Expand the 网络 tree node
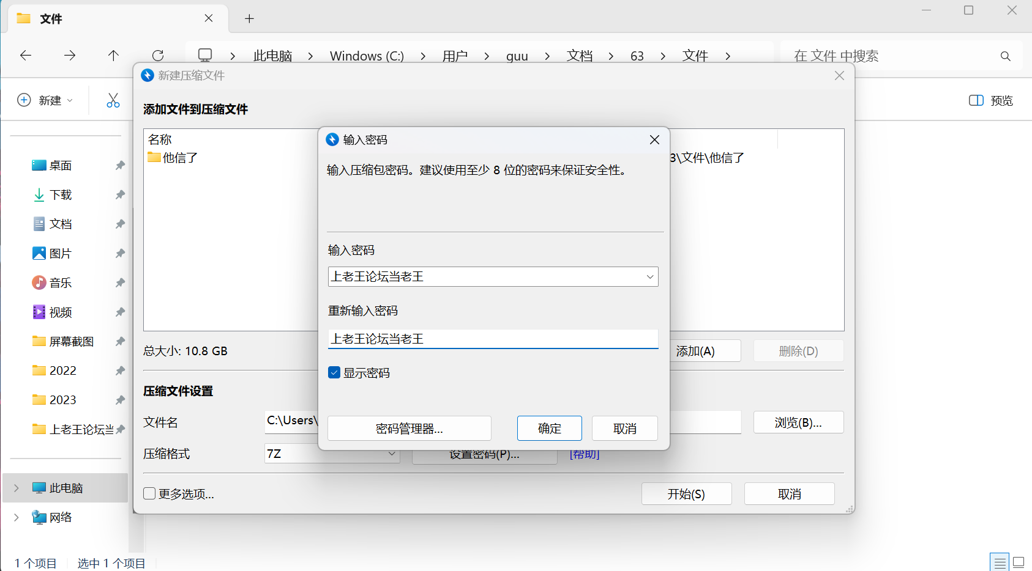The width and height of the screenshot is (1032, 571). 17,517
